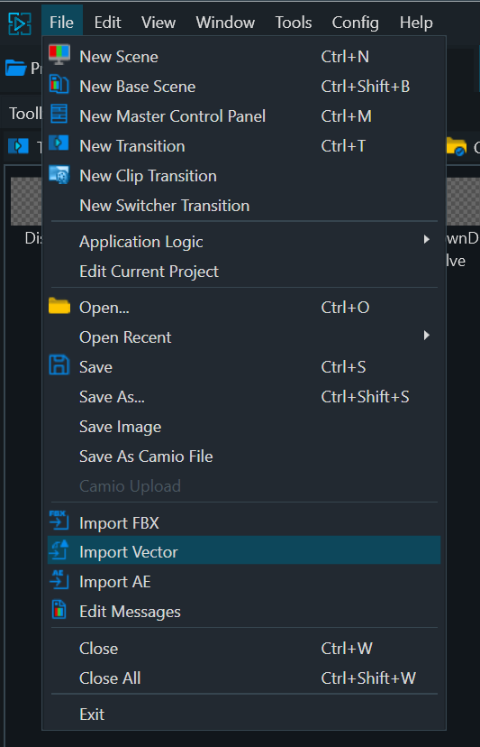Click the New Scene monitor icon

tap(59, 55)
